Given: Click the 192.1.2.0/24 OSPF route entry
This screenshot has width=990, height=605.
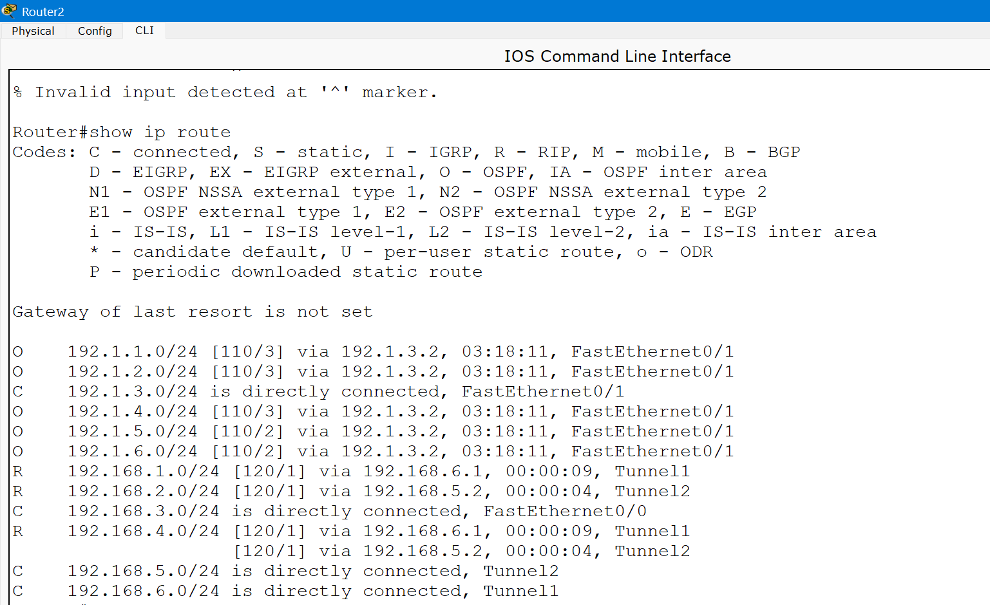Looking at the screenshot, I should click(372, 372).
